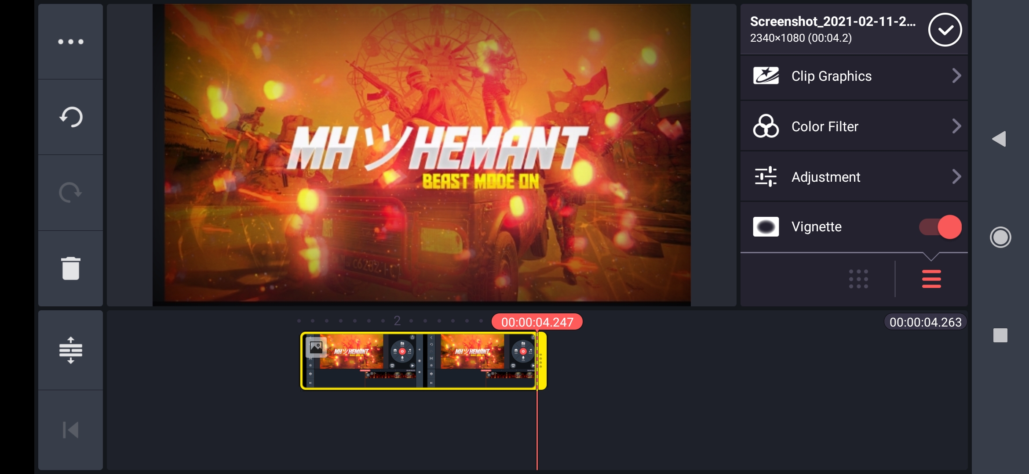The height and width of the screenshot is (474, 1029).
Task: Tap the expand timeline tracks icon
Action: click(70, 350)
